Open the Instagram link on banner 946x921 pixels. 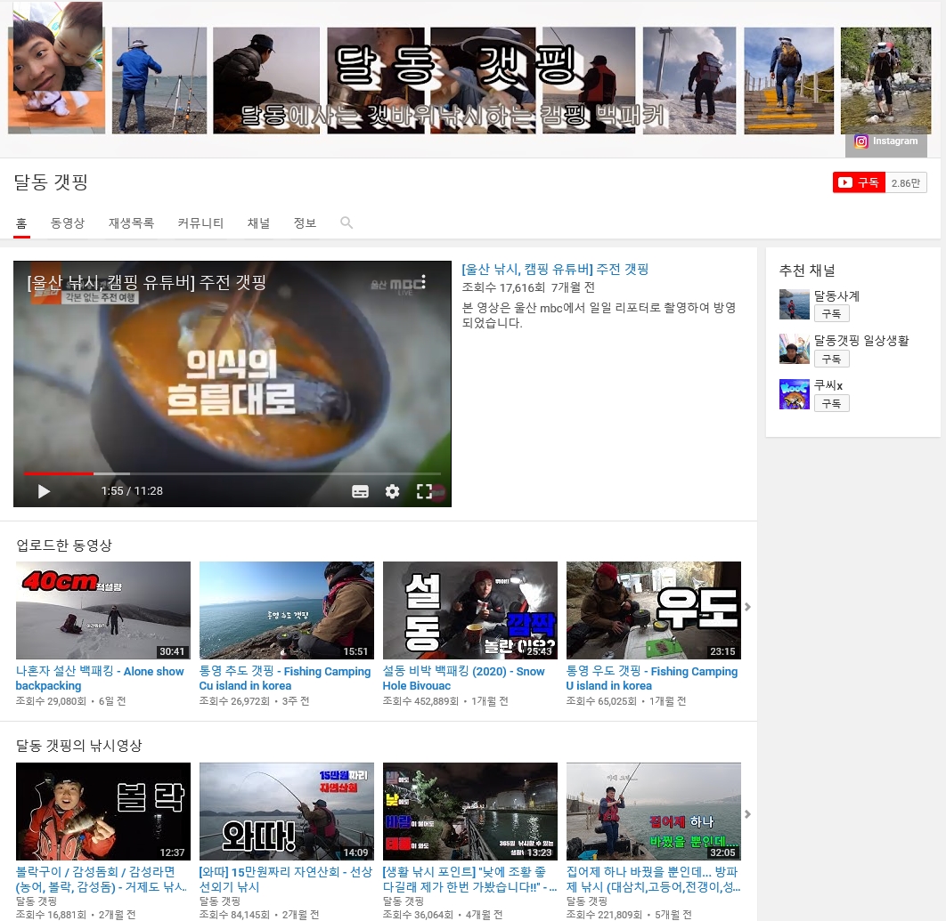pyautogui.click(x=885, y=141)
